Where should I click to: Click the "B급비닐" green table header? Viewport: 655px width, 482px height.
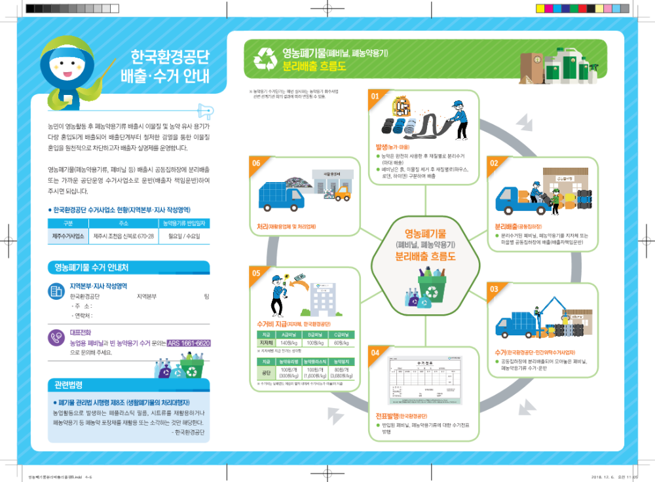pyautogui.click(x=315, y=335)
